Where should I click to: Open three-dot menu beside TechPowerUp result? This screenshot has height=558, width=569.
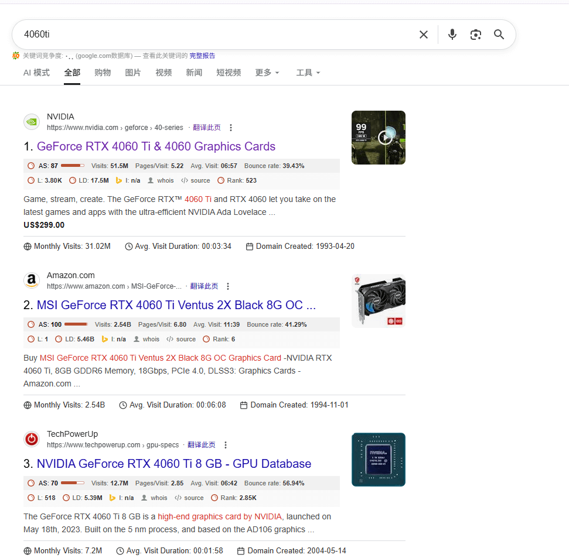pos(226,445)
